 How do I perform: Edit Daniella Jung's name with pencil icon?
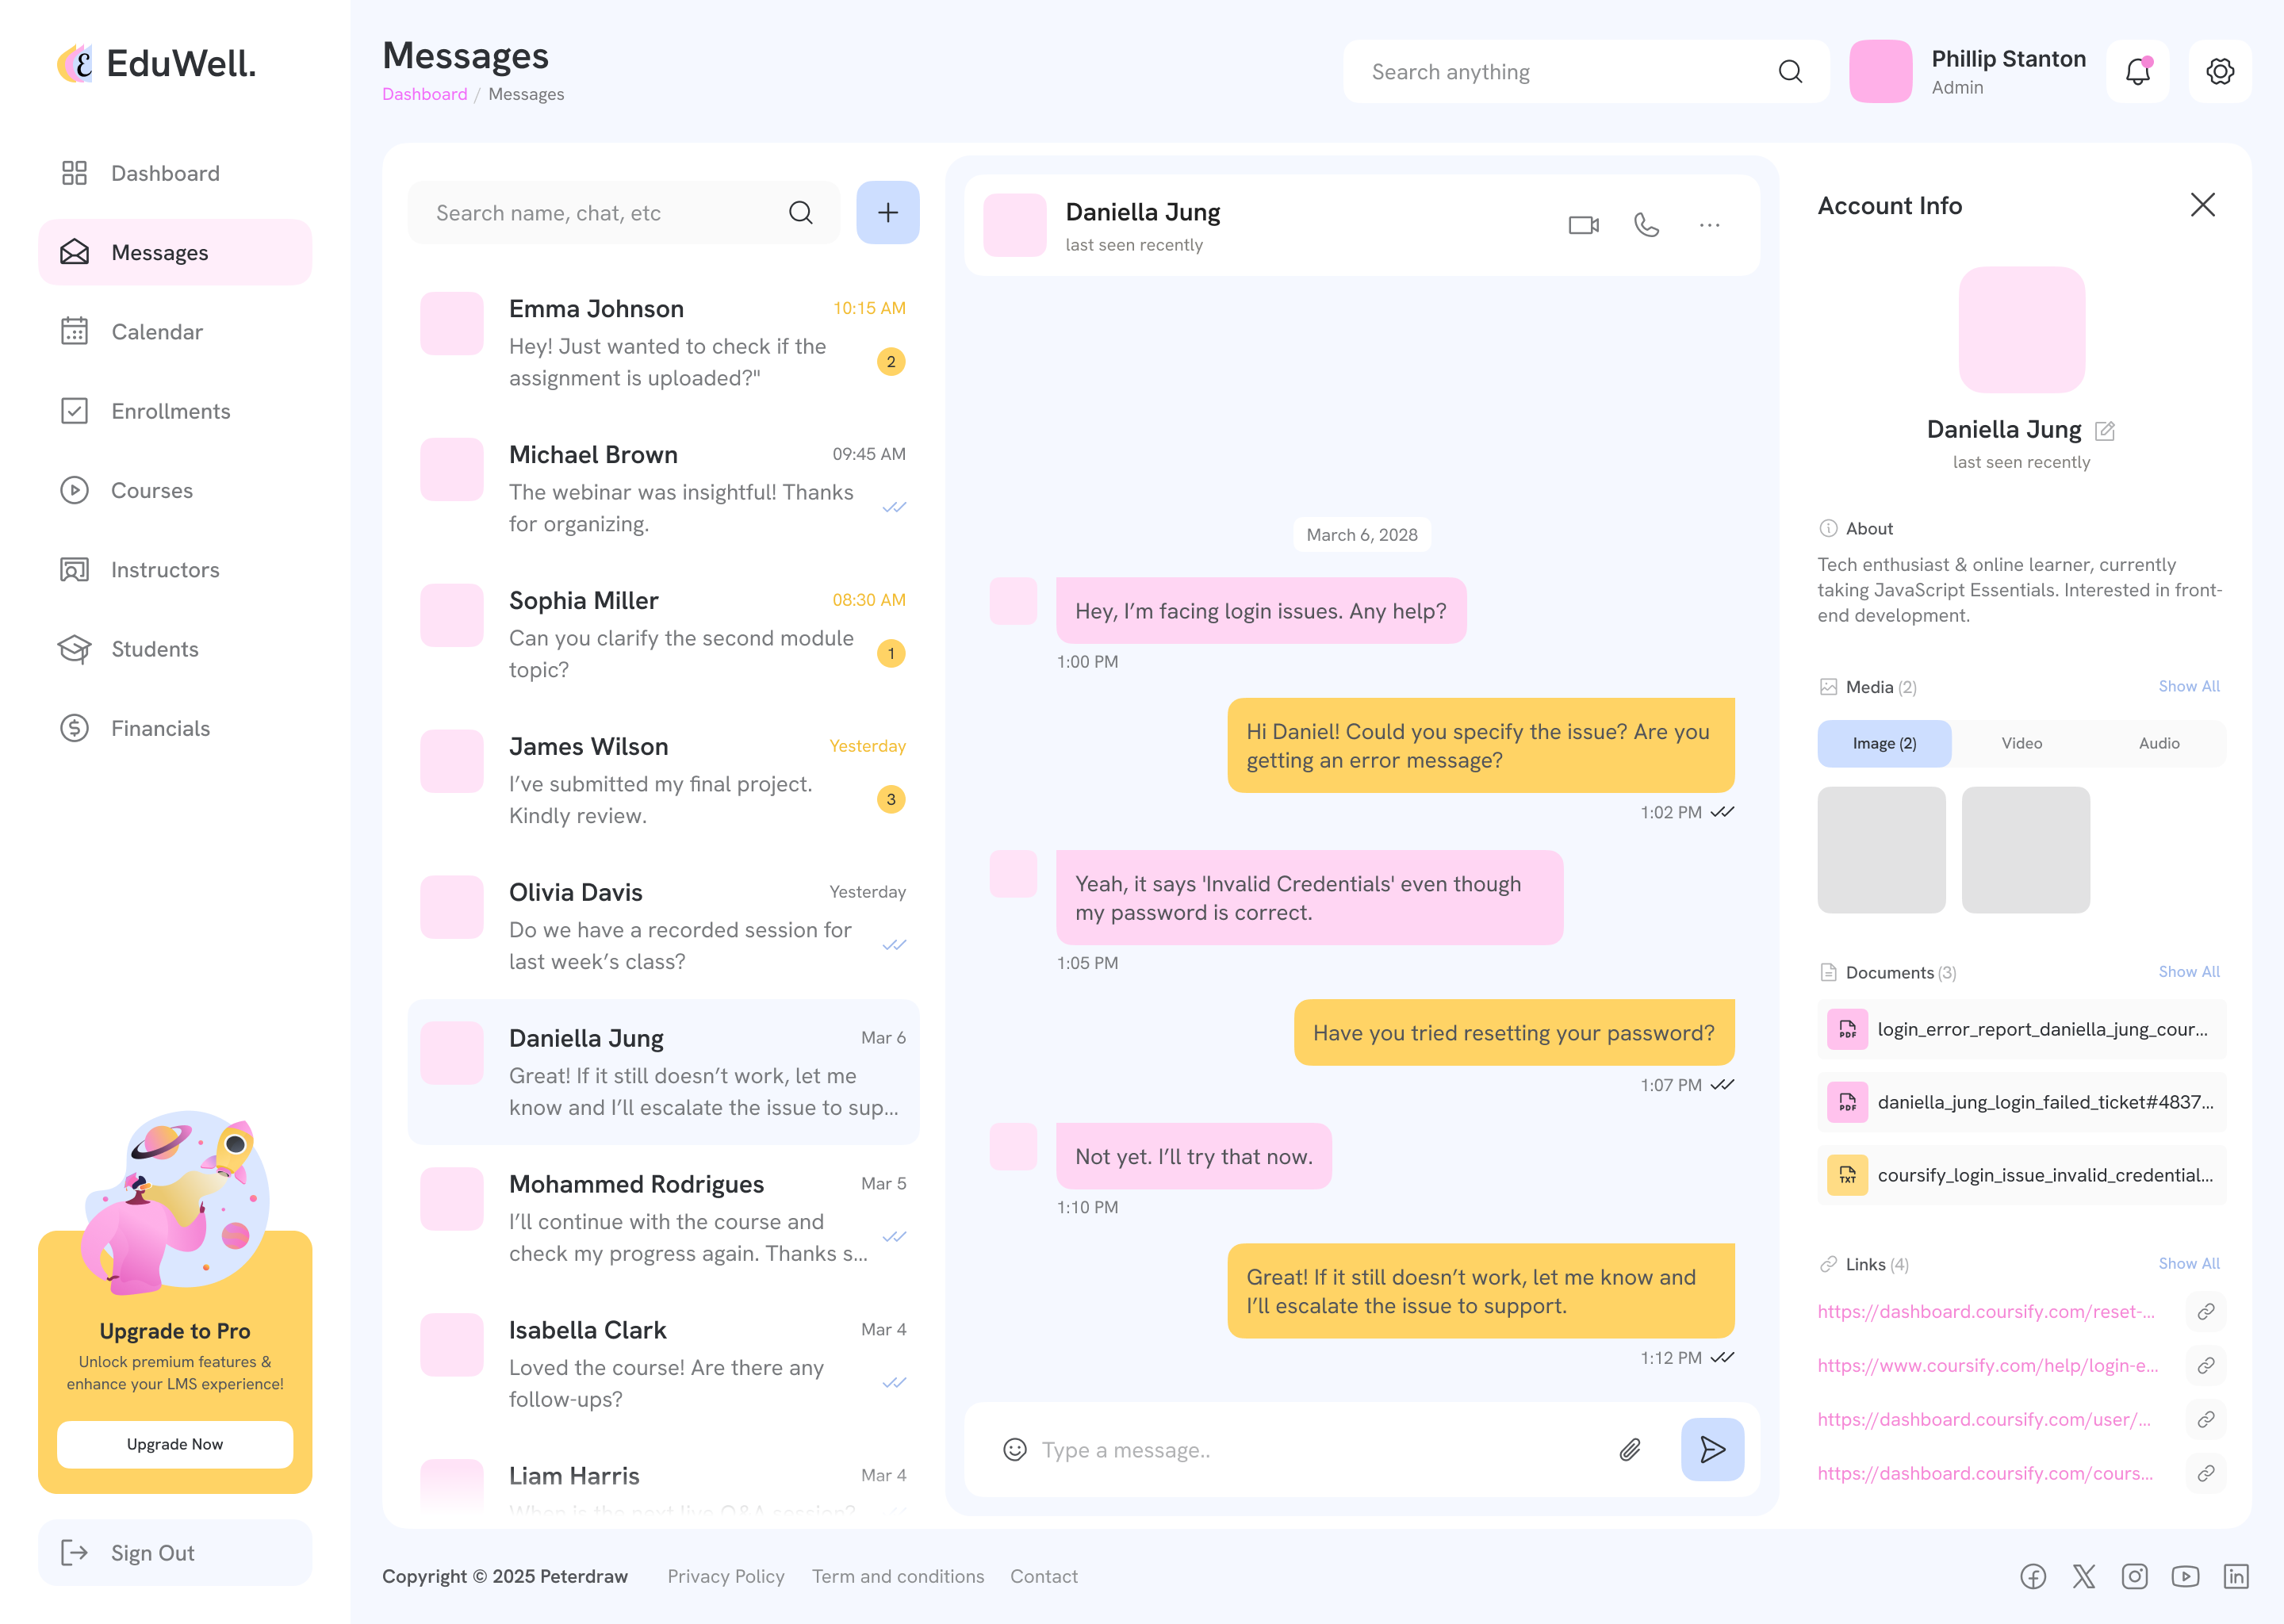[2105, 430]
